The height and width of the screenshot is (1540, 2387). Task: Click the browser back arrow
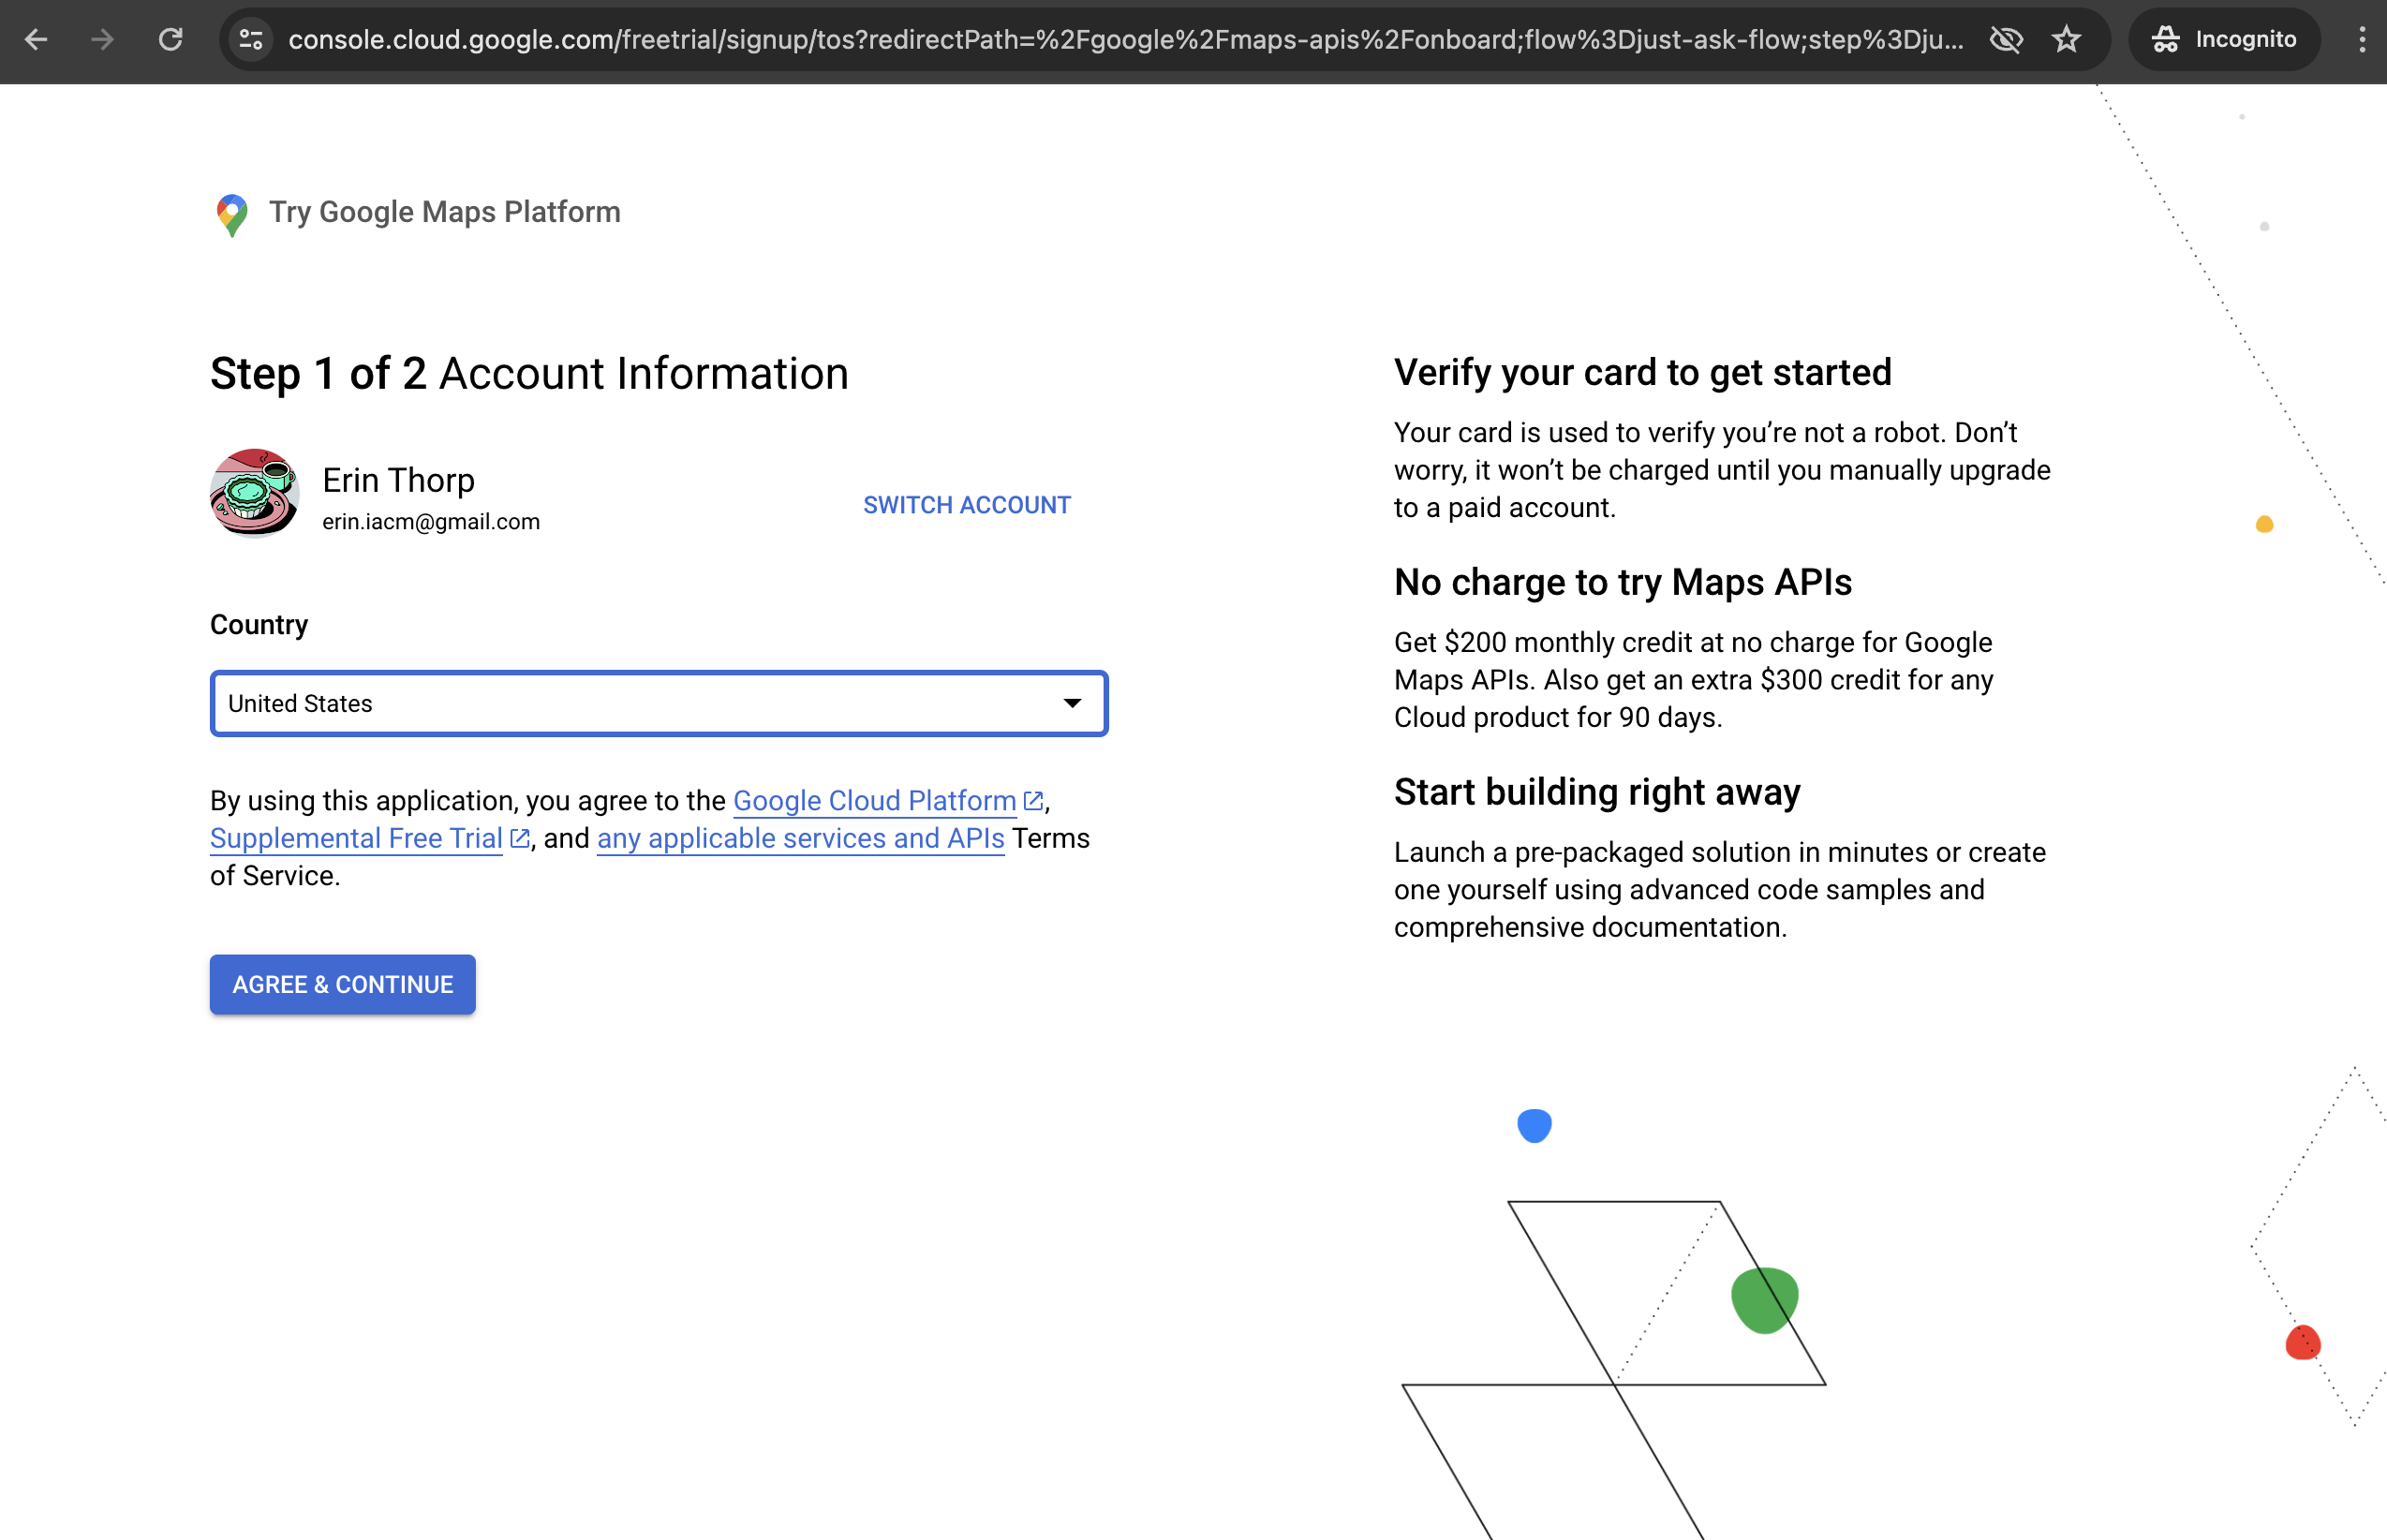click(x=37, y=40)
